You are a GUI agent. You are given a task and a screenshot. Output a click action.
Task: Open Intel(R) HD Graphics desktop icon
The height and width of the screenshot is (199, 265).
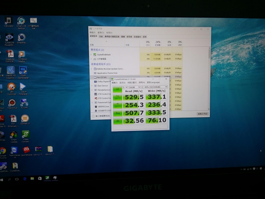pyautogui.click(x=10, y=73)
